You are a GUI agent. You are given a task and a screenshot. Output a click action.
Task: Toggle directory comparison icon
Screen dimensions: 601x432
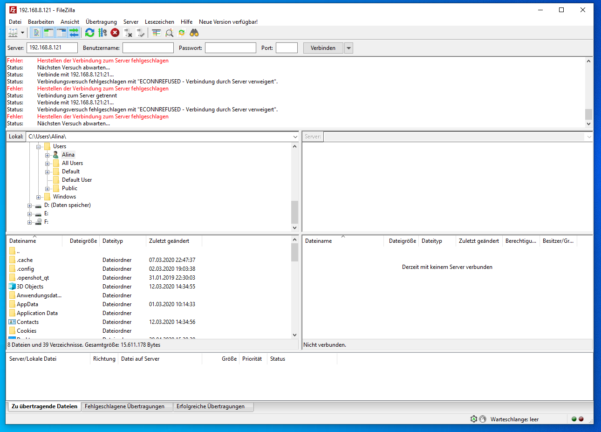pyautogui.click(x=169, y=33)
